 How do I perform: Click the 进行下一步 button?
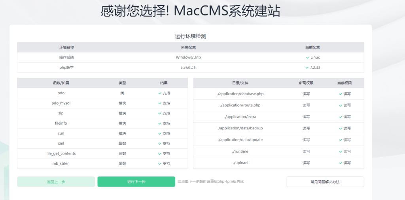(x=136, y=182)
